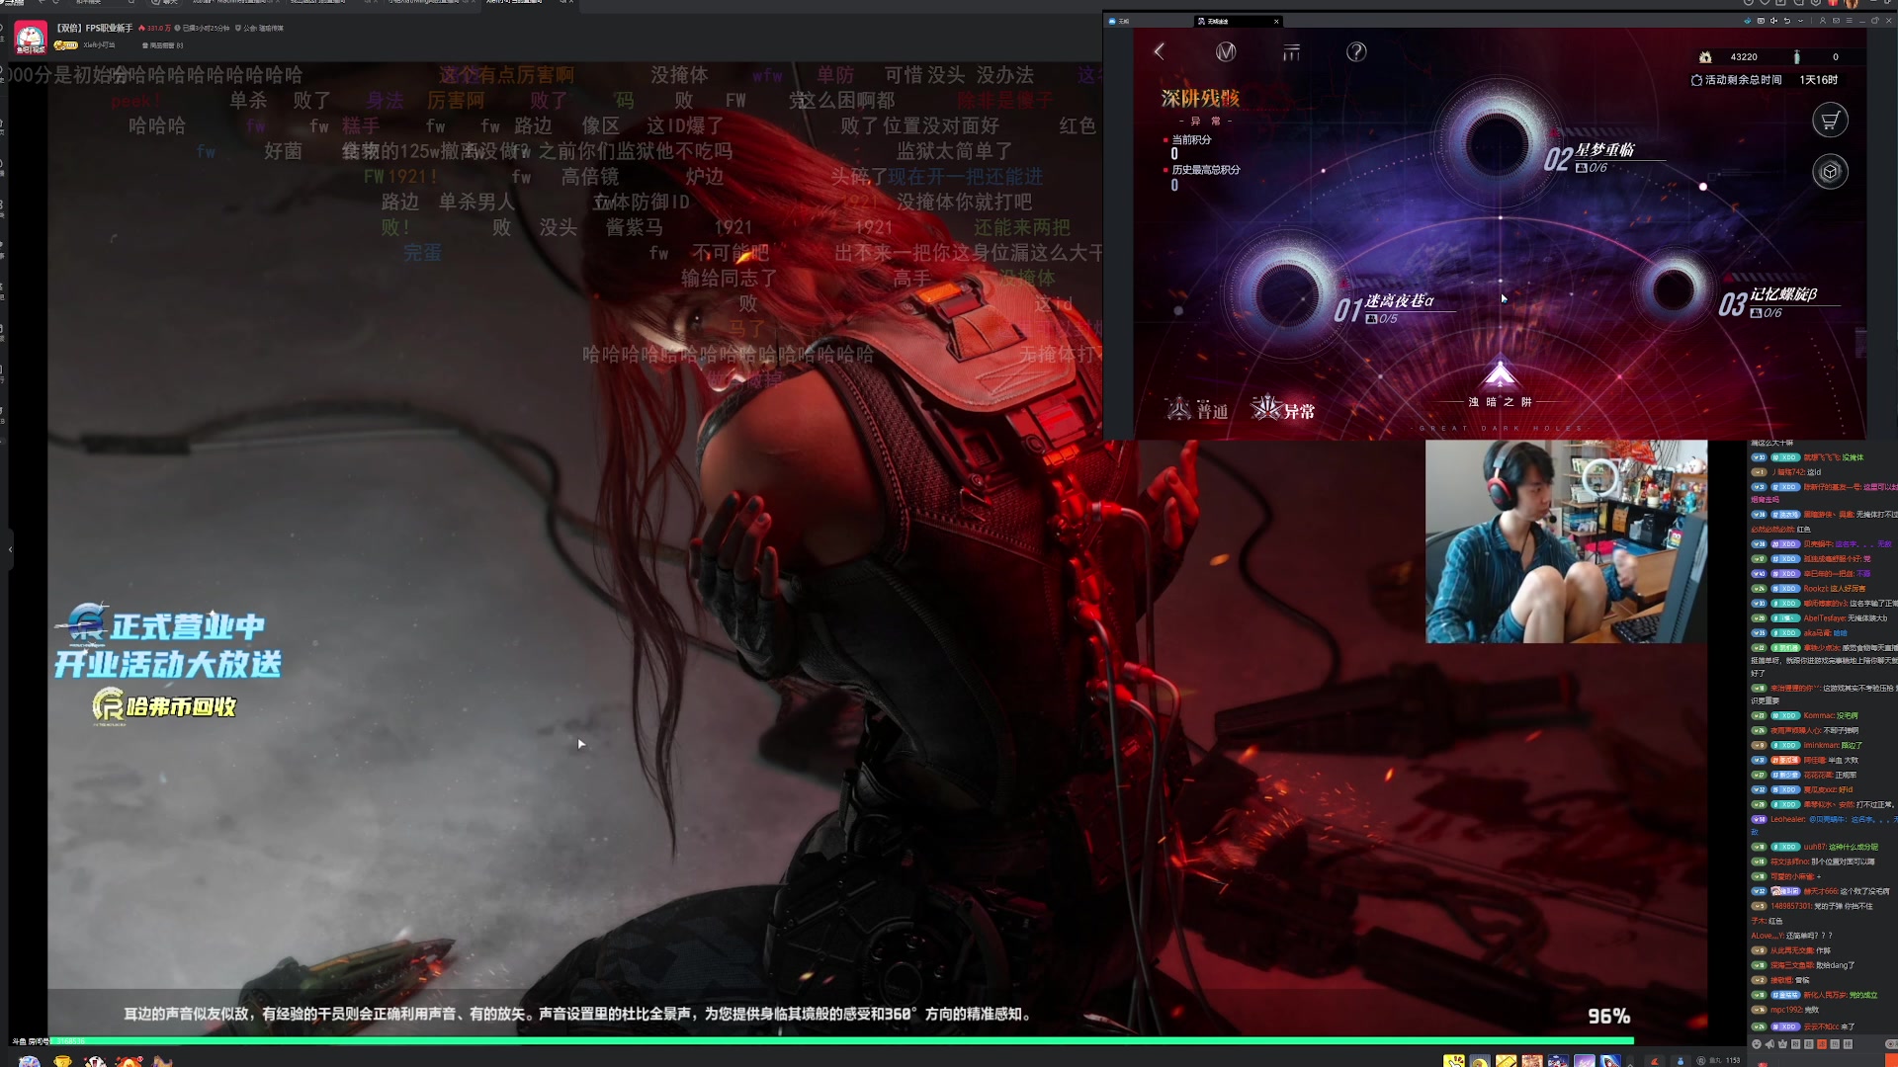Click the 43220 currency counter
This screenshot has width=1898, height=1067.
pyautogui.click(x=1743, y=57)
